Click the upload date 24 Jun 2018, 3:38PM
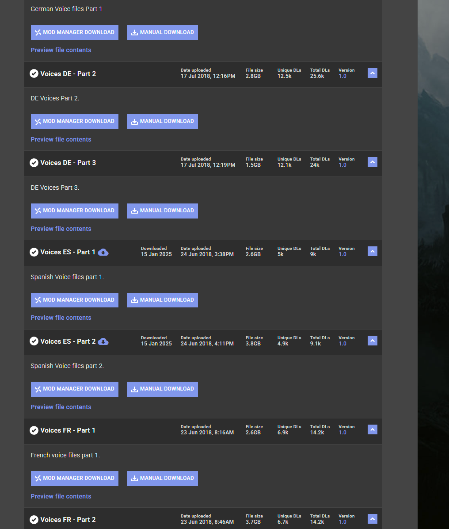The height and width of the screenshot is (529, 449). pos(207,254)
